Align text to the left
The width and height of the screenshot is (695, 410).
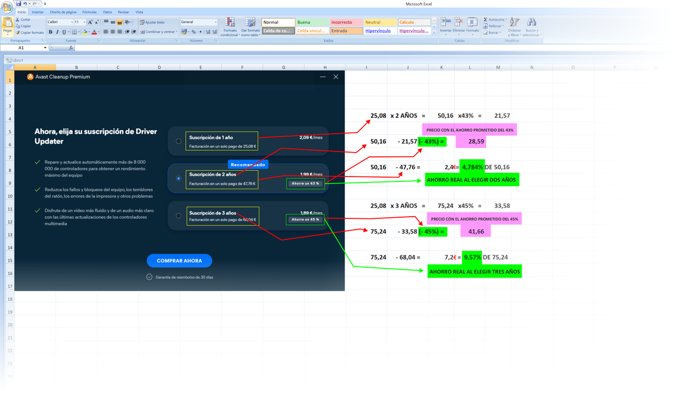pos(106,32)
